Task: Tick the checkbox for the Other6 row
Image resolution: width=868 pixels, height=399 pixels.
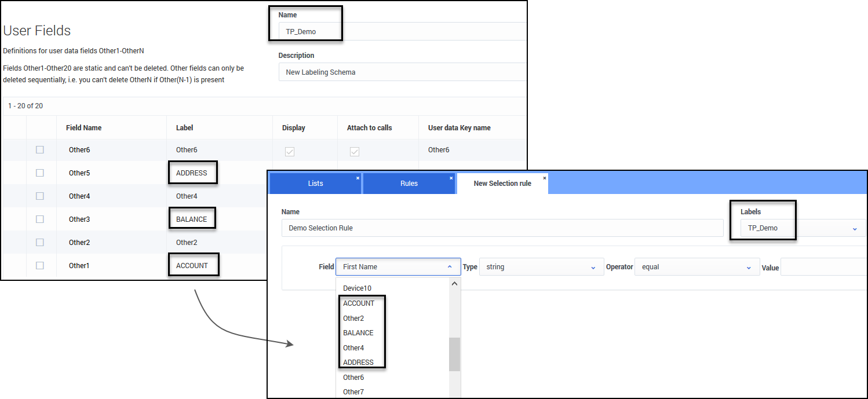Action: pos(40,150)
